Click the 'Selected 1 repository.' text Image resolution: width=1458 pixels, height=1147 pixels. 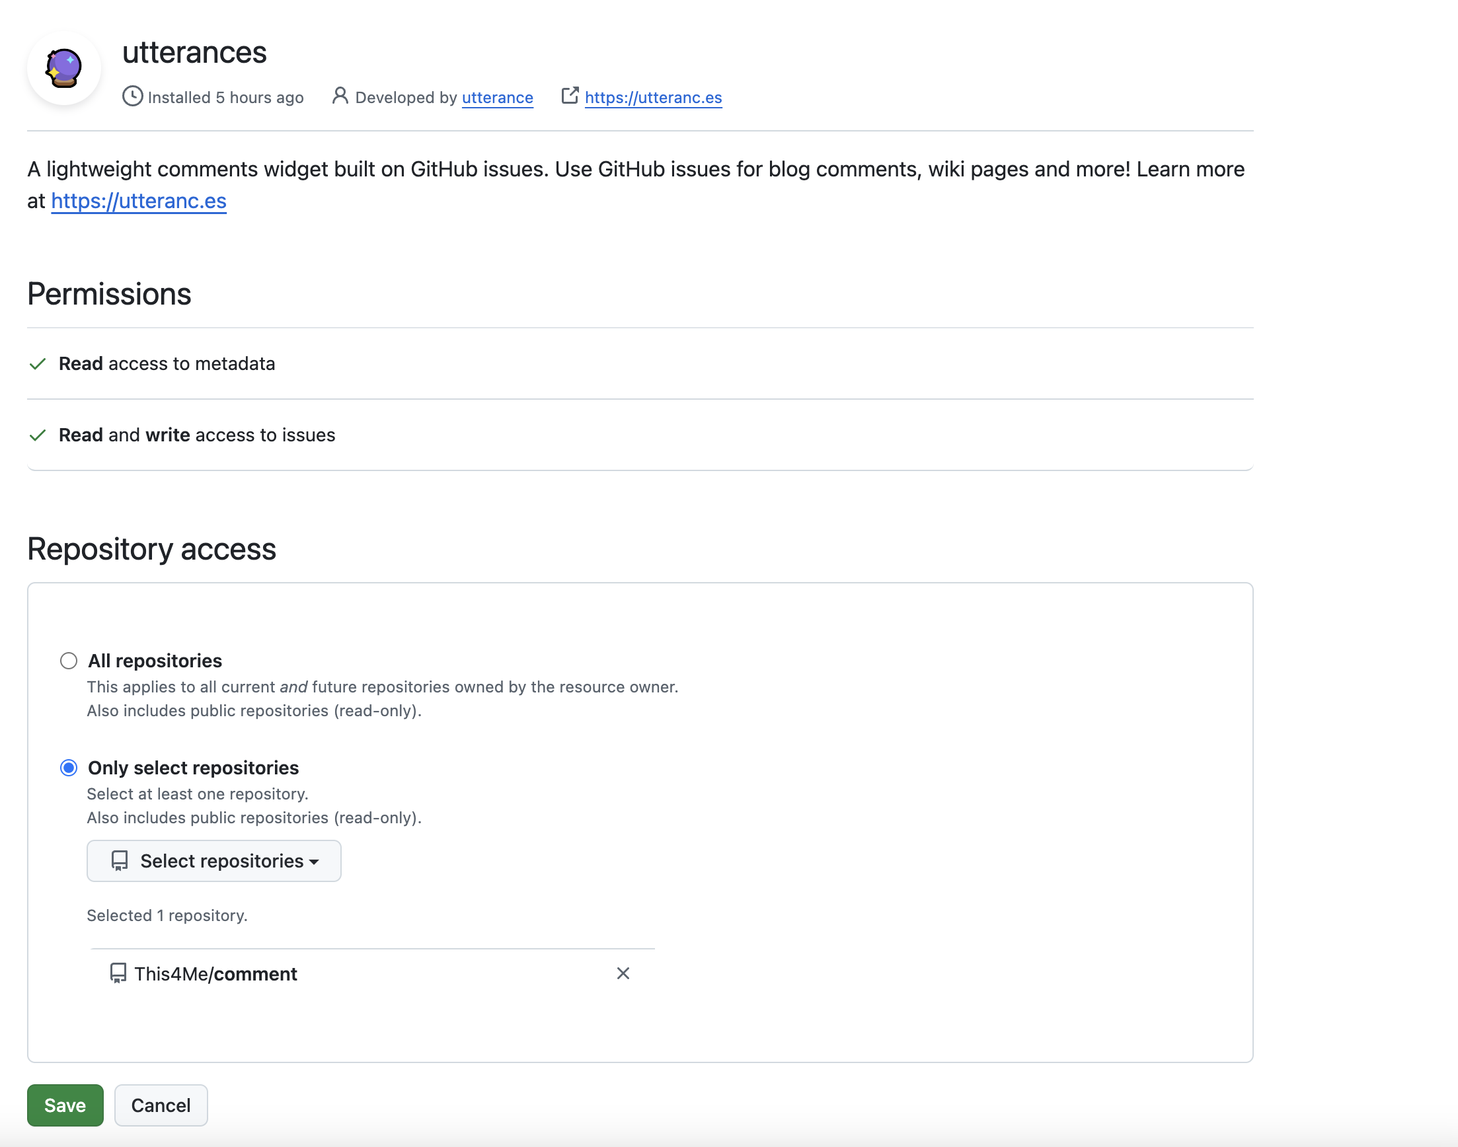[167, 915]
